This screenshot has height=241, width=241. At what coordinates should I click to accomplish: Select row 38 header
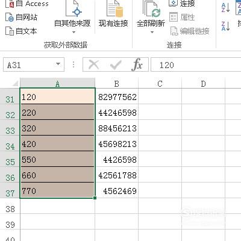[10, 206]
